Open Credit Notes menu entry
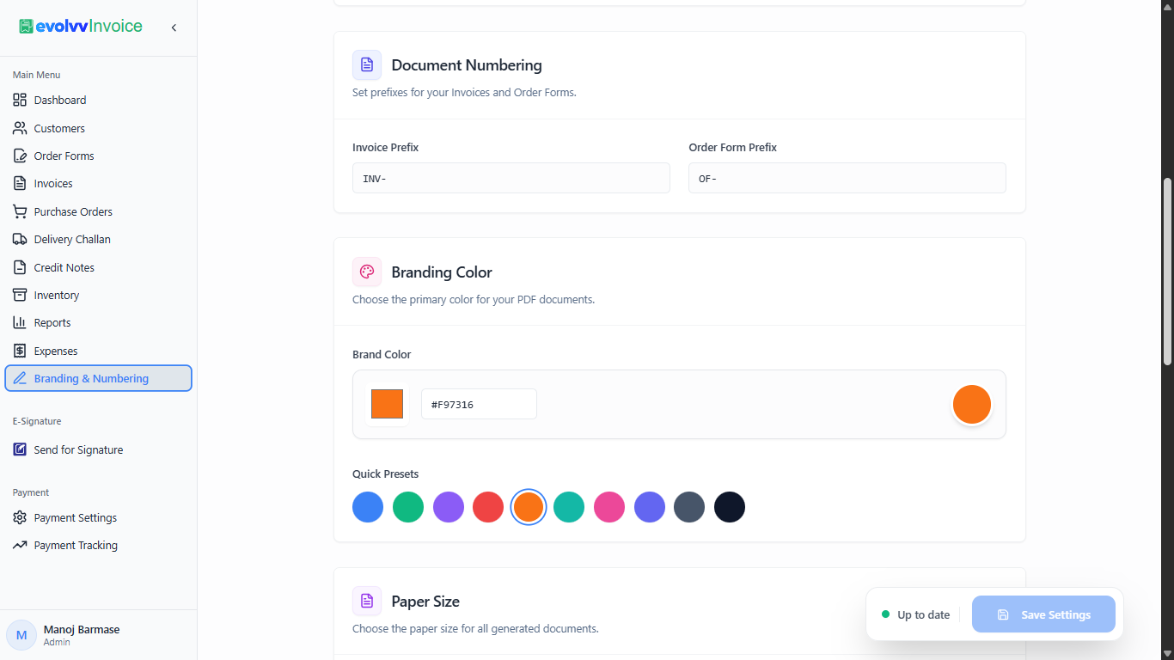Screen dimensions: 1174x660 point(64,267)
